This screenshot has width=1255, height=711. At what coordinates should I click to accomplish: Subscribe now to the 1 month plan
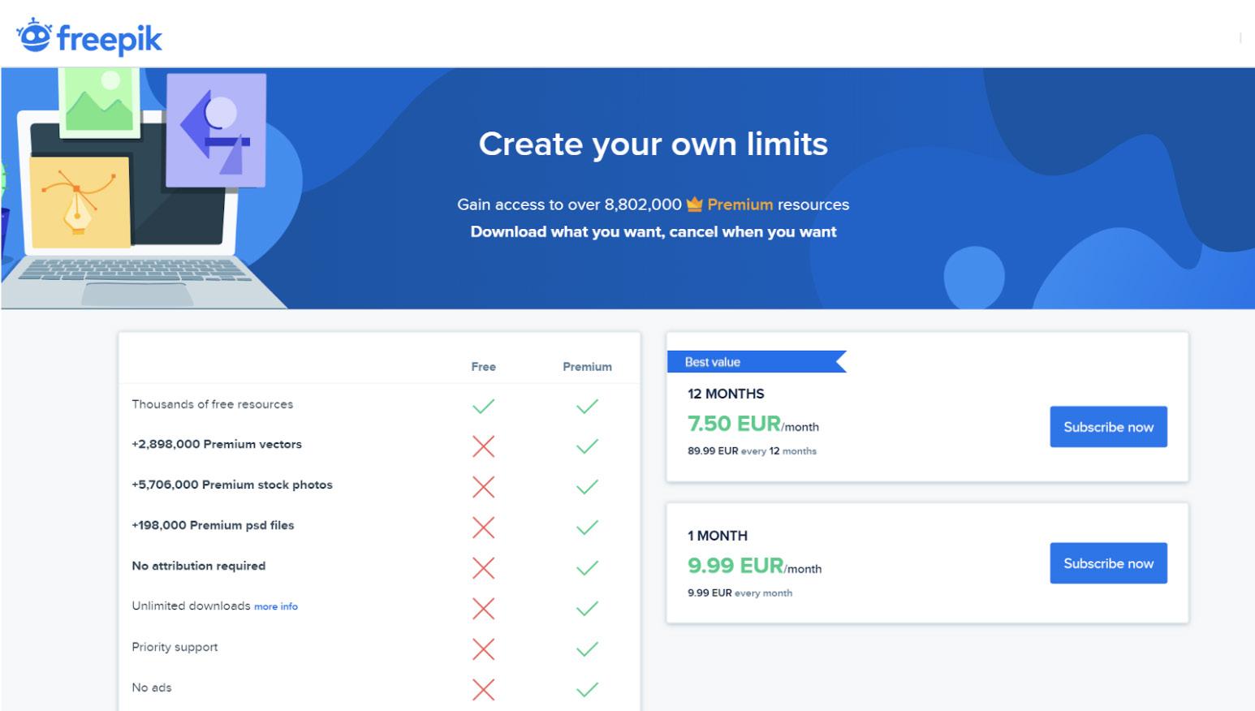pyautogui.click(x=1108, y=563)
